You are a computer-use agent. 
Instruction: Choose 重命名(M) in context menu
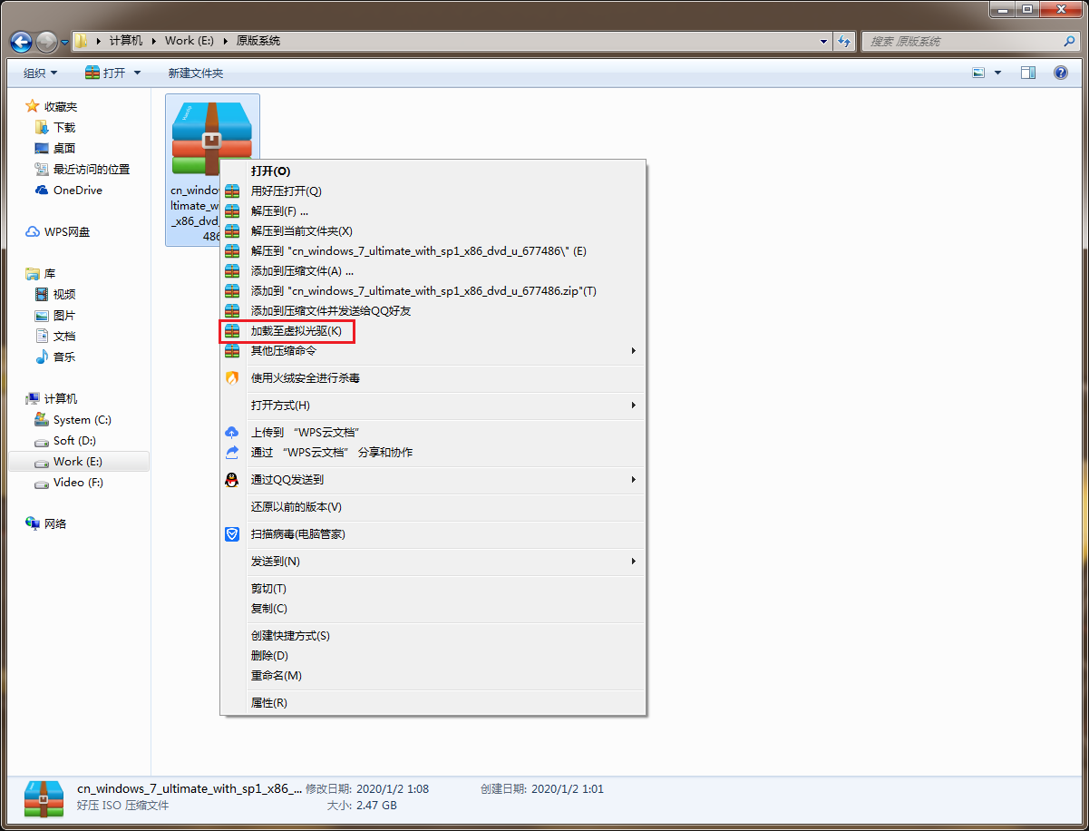[433, 675]
